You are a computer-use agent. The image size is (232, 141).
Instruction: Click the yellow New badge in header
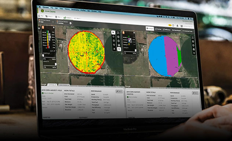coord(170,25)
